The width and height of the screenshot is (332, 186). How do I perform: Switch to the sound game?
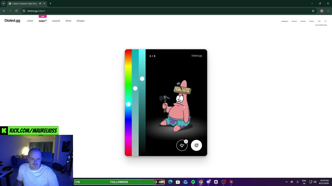56,21
